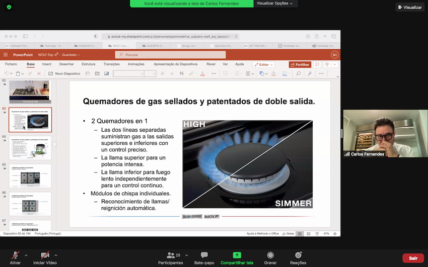Click the text highlight pen icon
Viewport: 428px width, 267px height.
(x=191, y=73)
